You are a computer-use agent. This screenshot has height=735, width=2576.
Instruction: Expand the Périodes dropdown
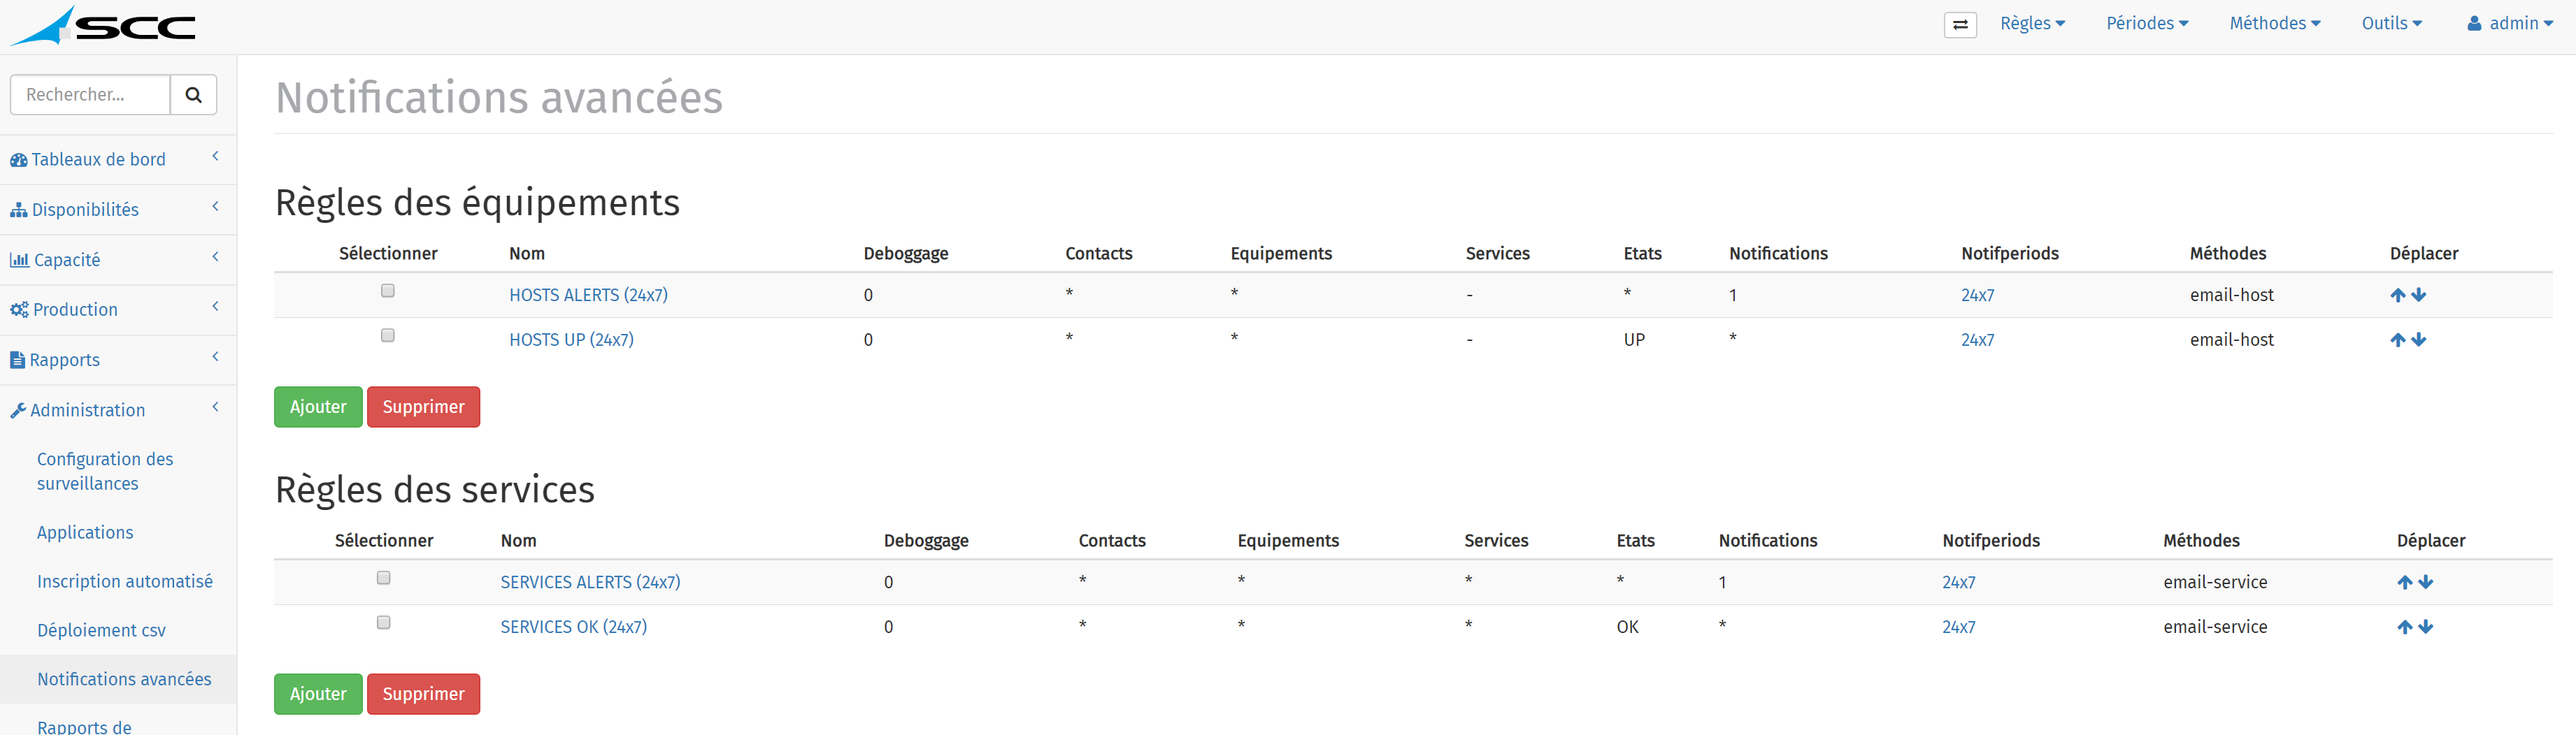coord(2147,24)
